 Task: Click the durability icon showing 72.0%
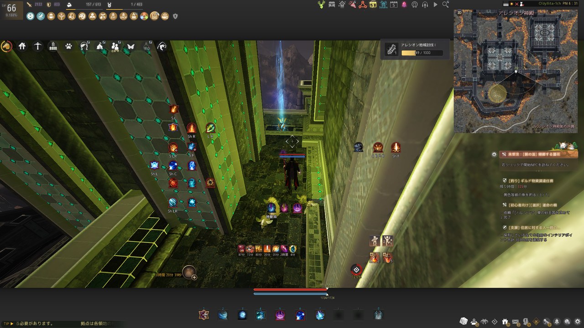pos(356,270)
